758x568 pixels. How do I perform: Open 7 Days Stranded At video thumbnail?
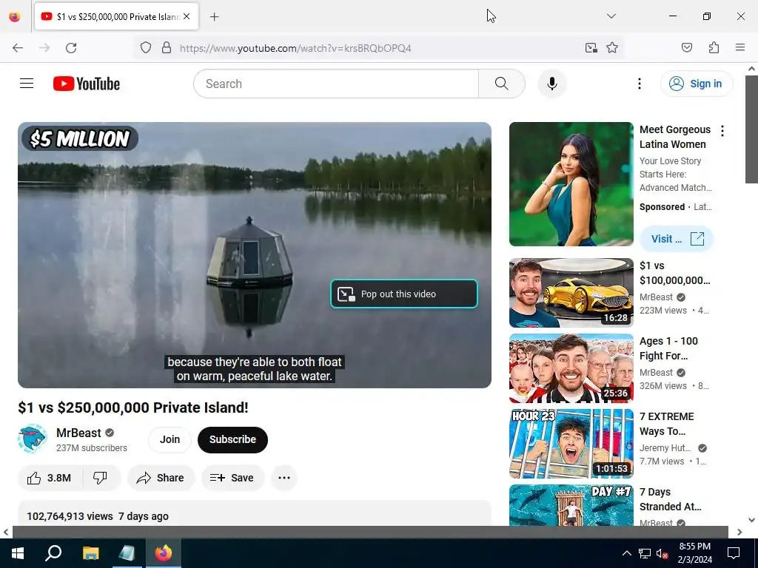pyautogui.click(x=571, y=505)
